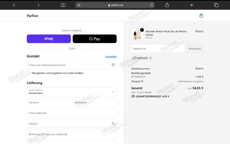This screenshot has width=230, height=144.
Task: Focus the Rabattcode input field
Action: point(158,49)
